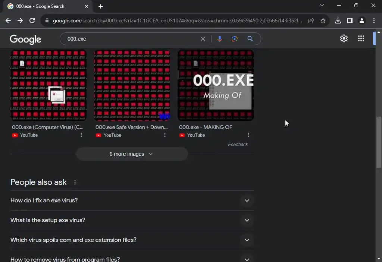Bookmark this tab with the star
The width and height of the screenshot is (382, 262).
[x=323, y=21]
